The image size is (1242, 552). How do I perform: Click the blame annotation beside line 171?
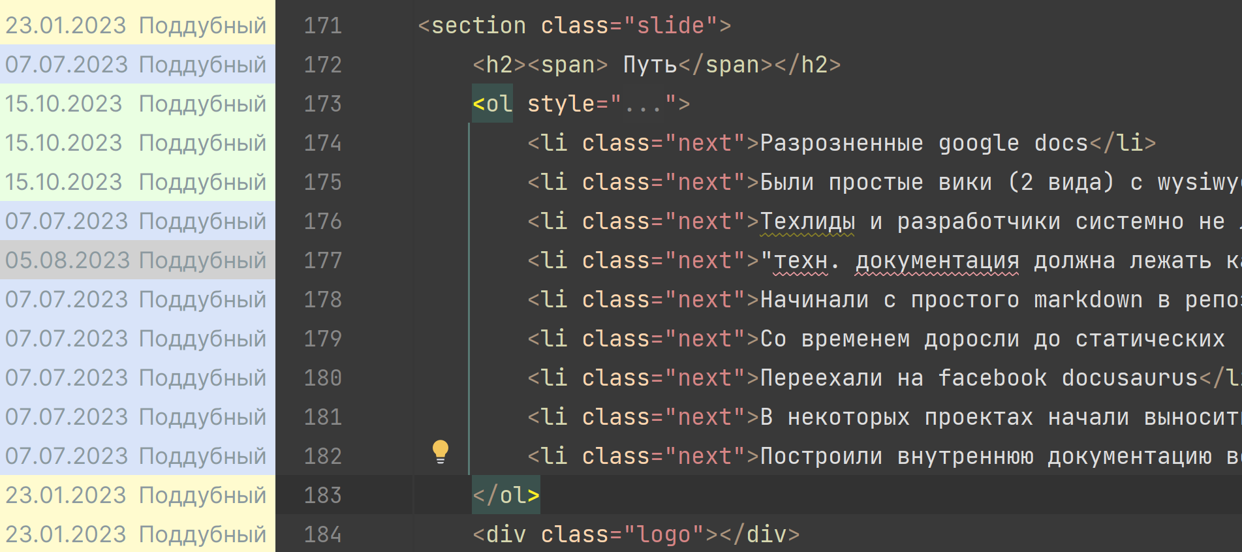pyautogui.click(x=136, y=25)
